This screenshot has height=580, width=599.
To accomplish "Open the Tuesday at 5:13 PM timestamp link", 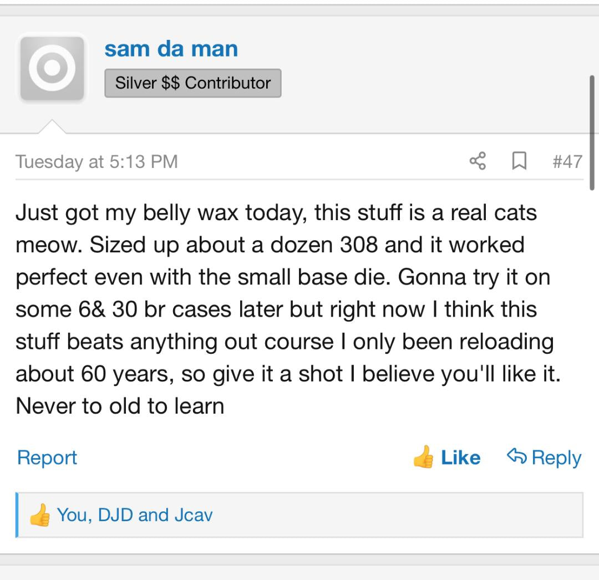I will pos(97,161).
